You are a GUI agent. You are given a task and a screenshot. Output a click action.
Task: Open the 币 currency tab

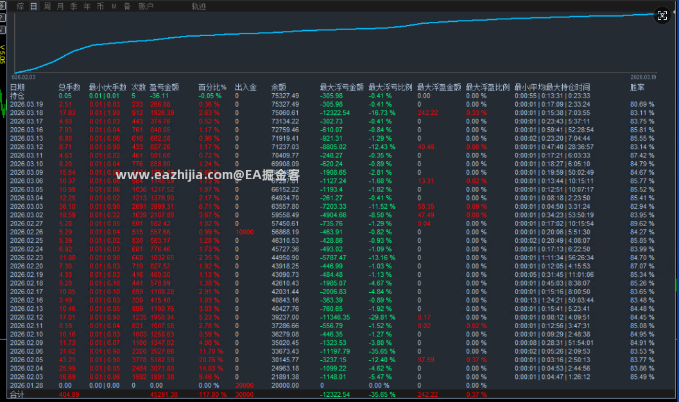click(101, 6)
